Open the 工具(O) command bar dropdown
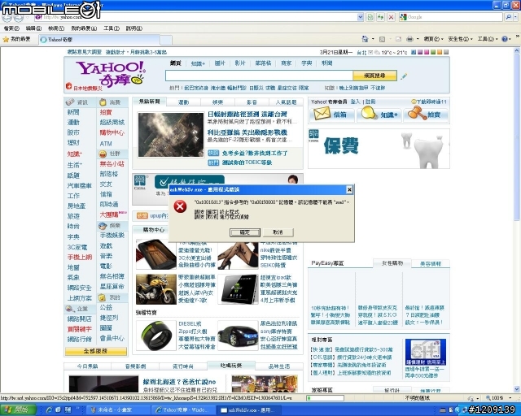The height and width of the screenshot is (416, 521). pos(488,39)
